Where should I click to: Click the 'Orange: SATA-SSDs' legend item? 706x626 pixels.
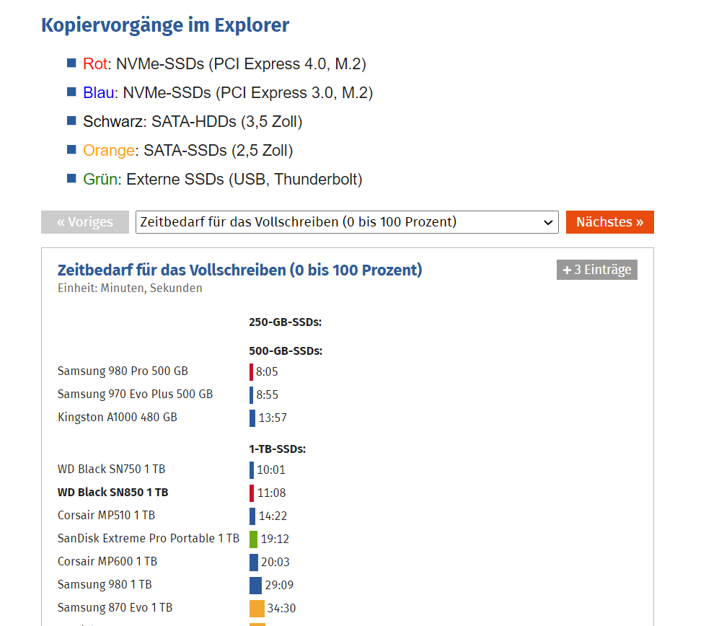click(x=187, y=151)
